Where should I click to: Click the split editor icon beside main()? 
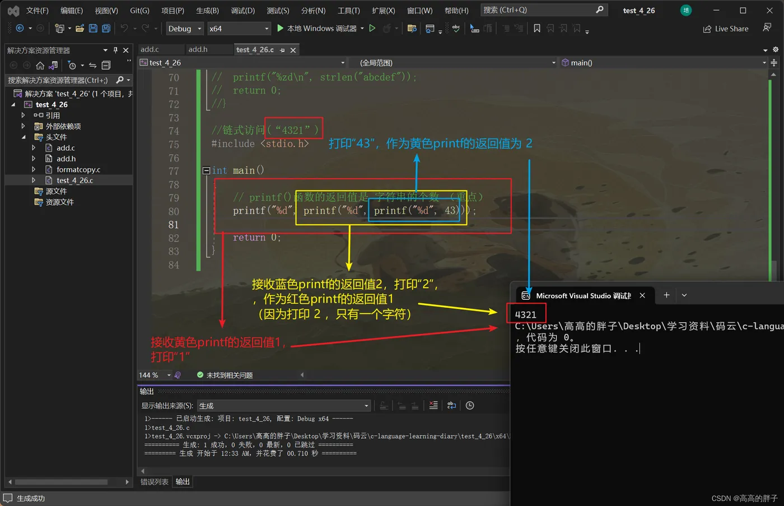pyautogui.click(x=774, y=63)
